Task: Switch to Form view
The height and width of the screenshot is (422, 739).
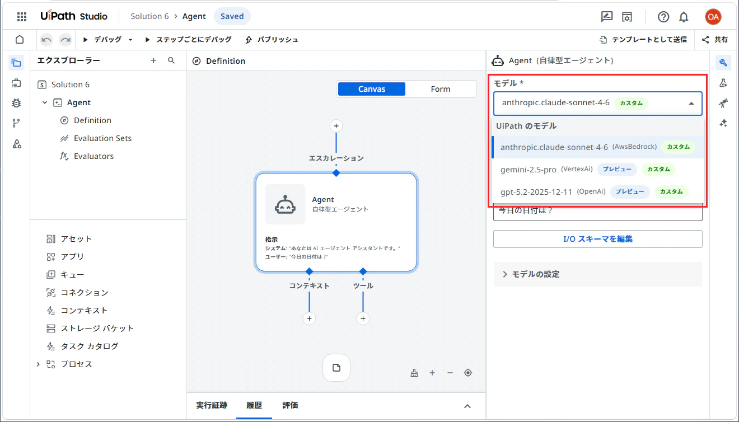Action: (x=441, y=89)
